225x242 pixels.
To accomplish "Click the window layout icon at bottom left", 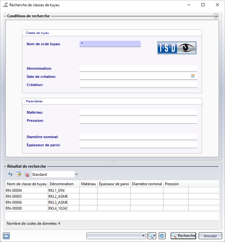I will click(6, 236).
